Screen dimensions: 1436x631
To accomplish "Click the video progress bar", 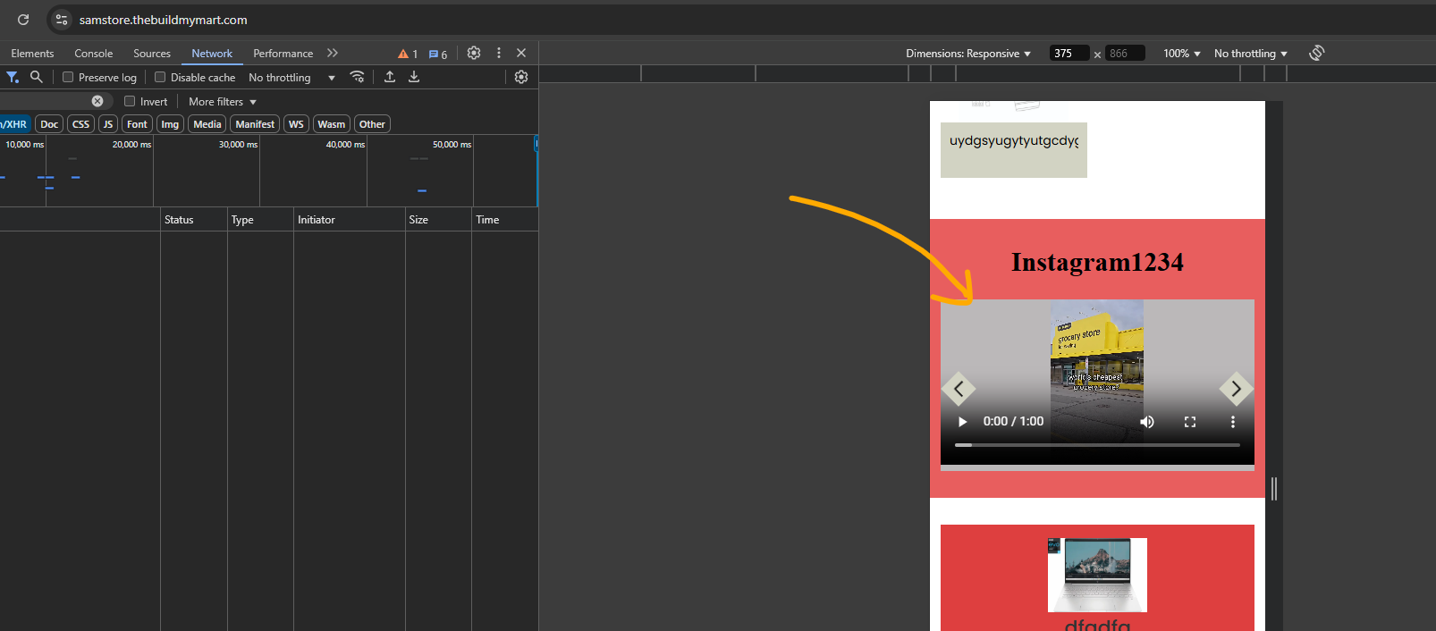I will 1097,444.
